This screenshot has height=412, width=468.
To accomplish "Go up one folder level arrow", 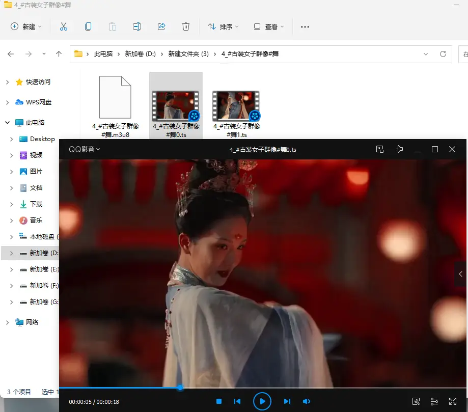I will (59, 54).
